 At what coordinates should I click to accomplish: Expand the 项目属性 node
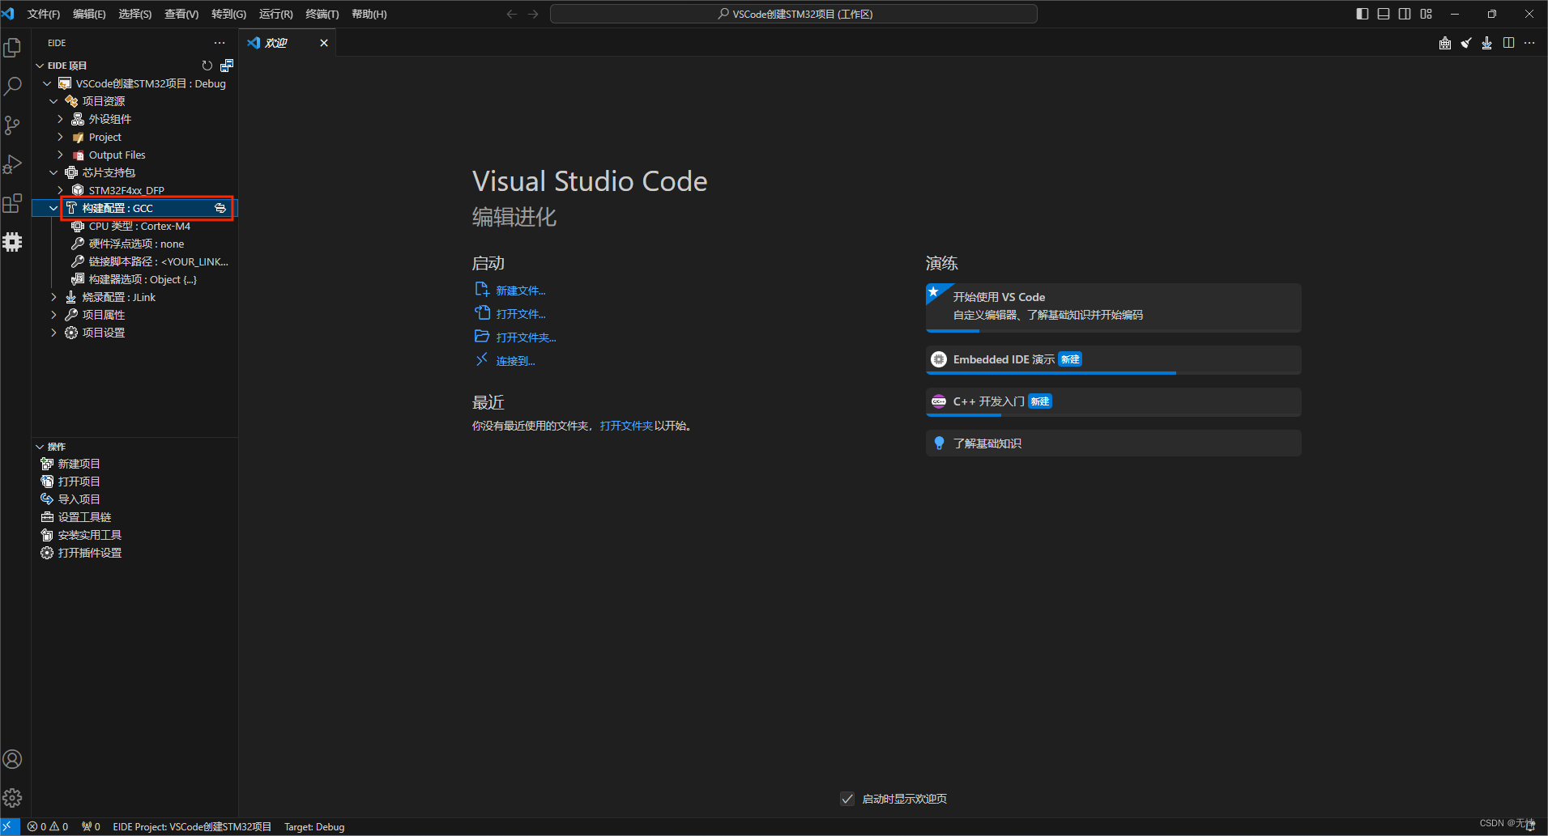pos(53,315)
